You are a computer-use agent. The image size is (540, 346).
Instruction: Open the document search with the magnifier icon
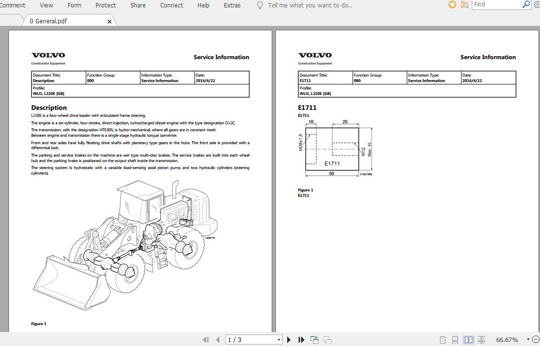(464, 5)
